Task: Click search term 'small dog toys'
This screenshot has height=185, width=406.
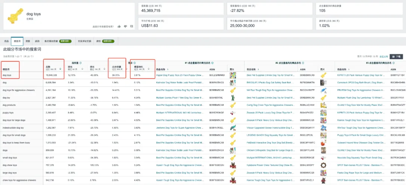Action: (10, 158)
